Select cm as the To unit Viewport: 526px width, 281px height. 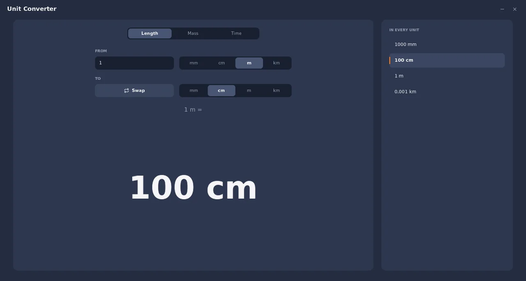pyautogui.click(x=221, y=90)
